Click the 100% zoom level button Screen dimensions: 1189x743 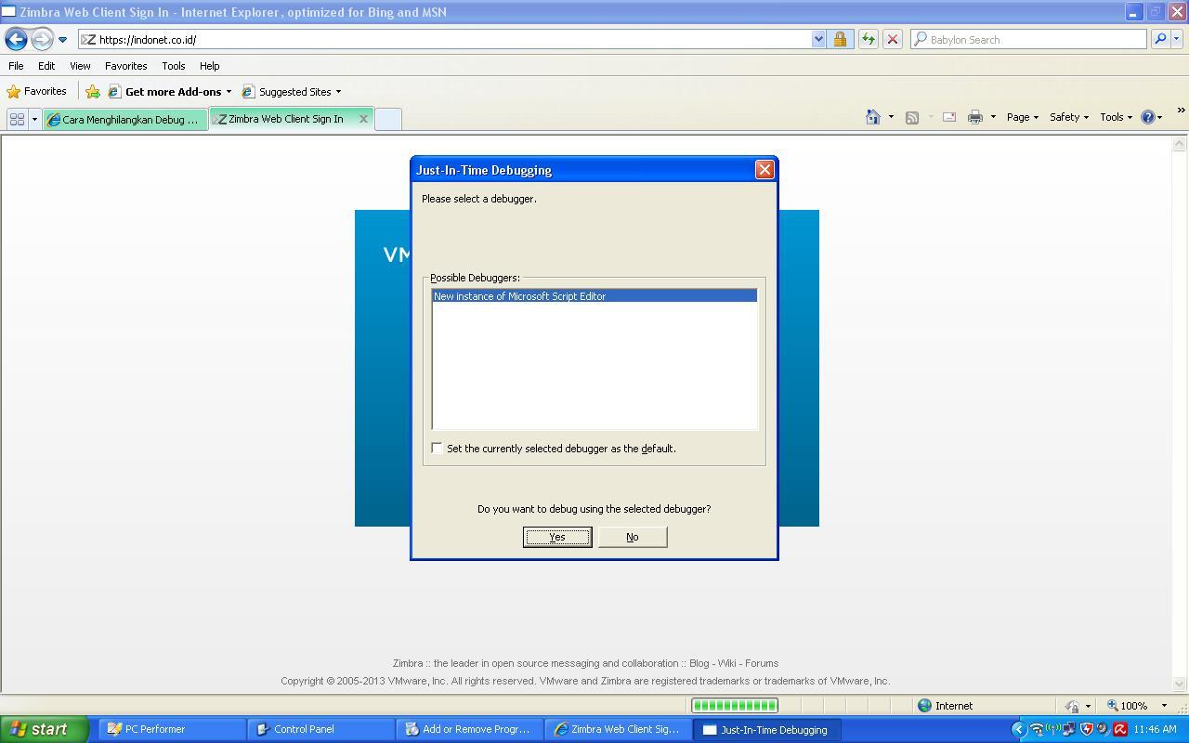1128,706
